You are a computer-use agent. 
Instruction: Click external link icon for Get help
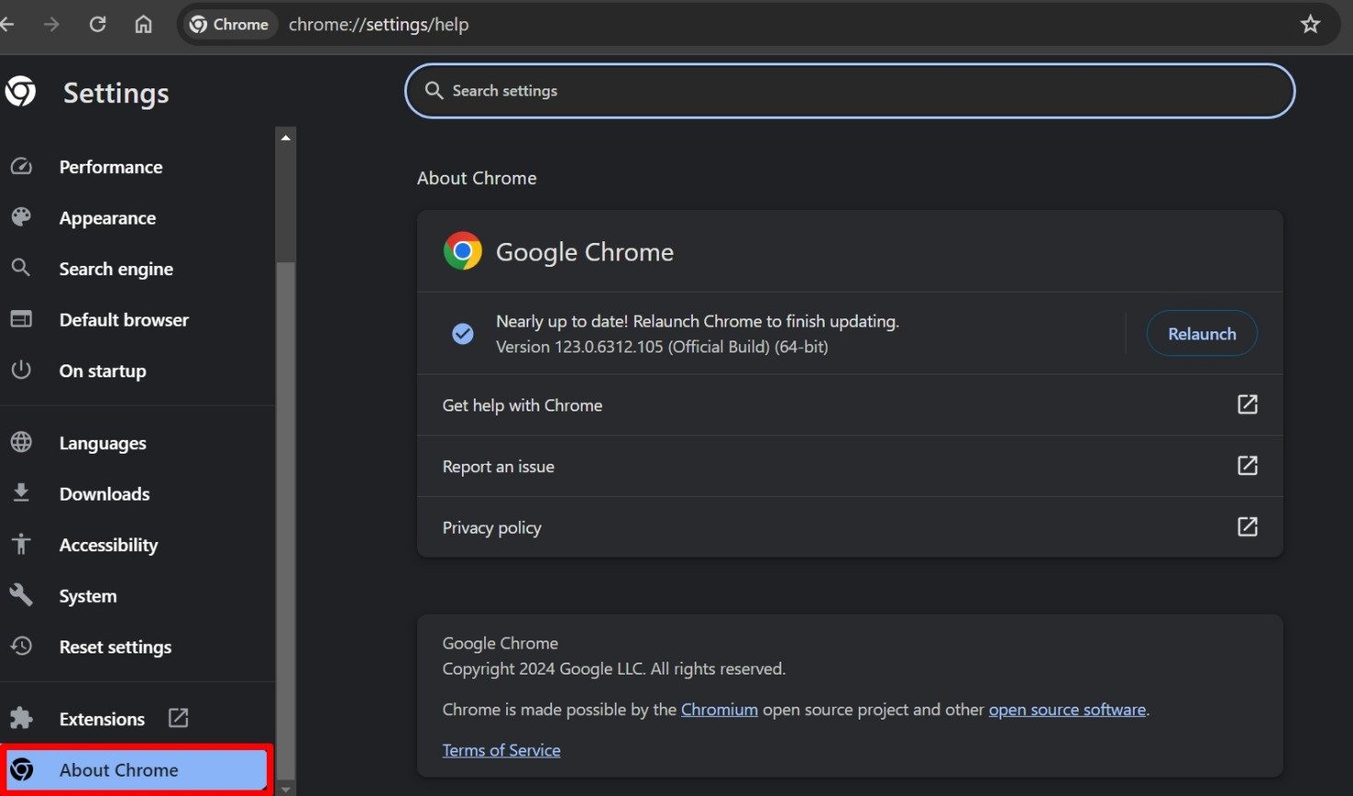(1247, 404)
